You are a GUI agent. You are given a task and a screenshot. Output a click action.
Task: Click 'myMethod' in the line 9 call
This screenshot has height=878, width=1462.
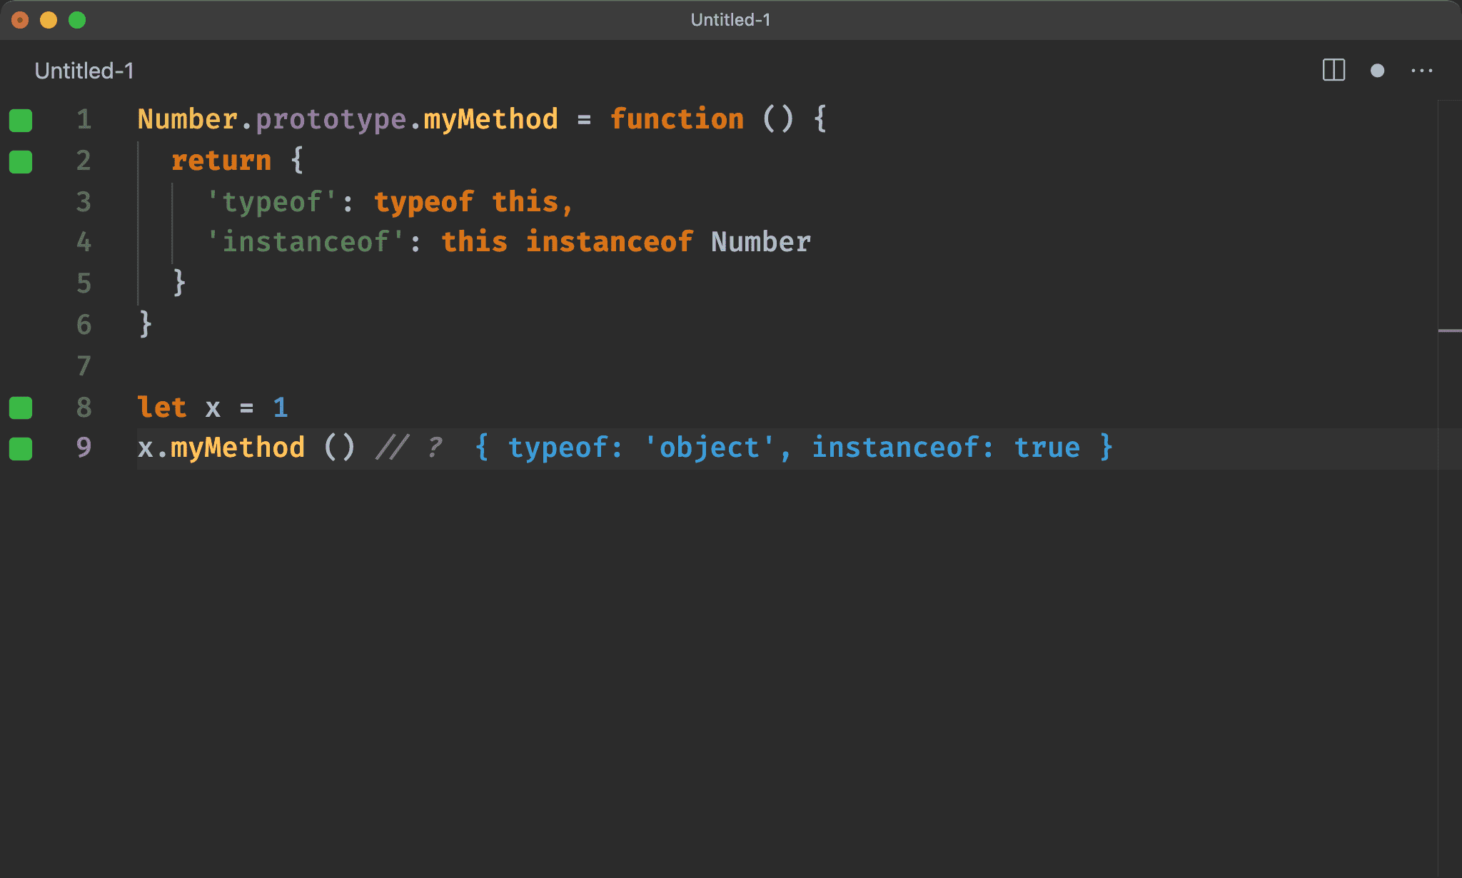(238, 448)
